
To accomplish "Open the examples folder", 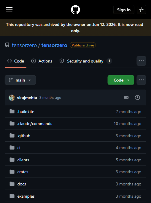I will point(26,196).
